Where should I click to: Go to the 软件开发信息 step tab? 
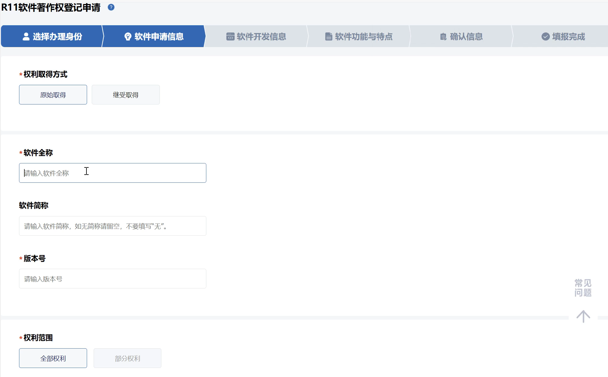pos(261,36)
